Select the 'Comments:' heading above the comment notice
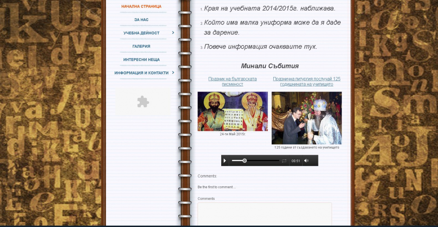 (207, 176)
